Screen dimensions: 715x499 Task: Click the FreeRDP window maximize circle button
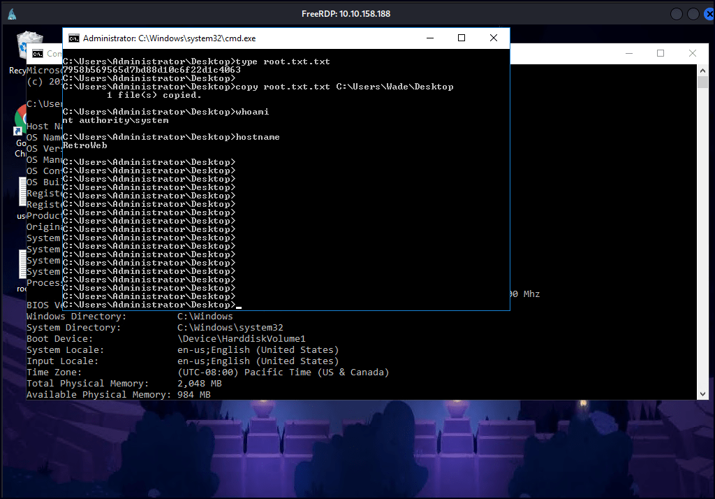[x=693, y=14]
